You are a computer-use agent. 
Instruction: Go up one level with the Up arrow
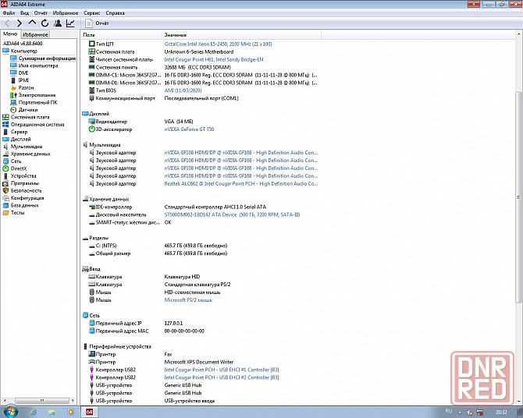tap(32, 23)
